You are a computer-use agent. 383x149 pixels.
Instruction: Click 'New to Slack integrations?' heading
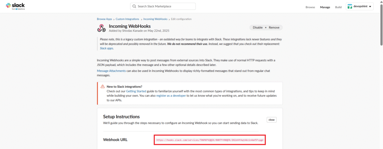click(124, 86)
